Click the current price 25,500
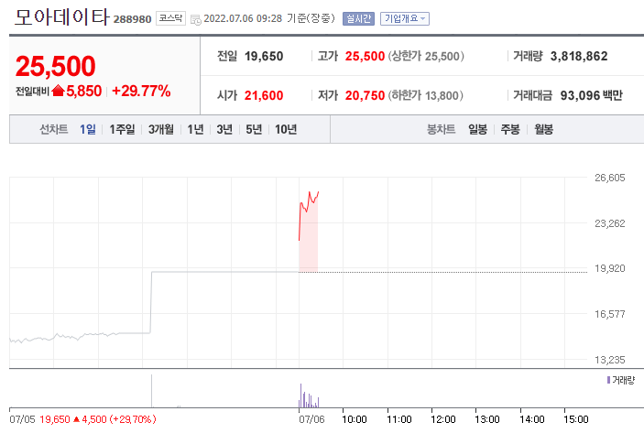The width and height of the screenshot is (644, 433). (x=56, y=66)
